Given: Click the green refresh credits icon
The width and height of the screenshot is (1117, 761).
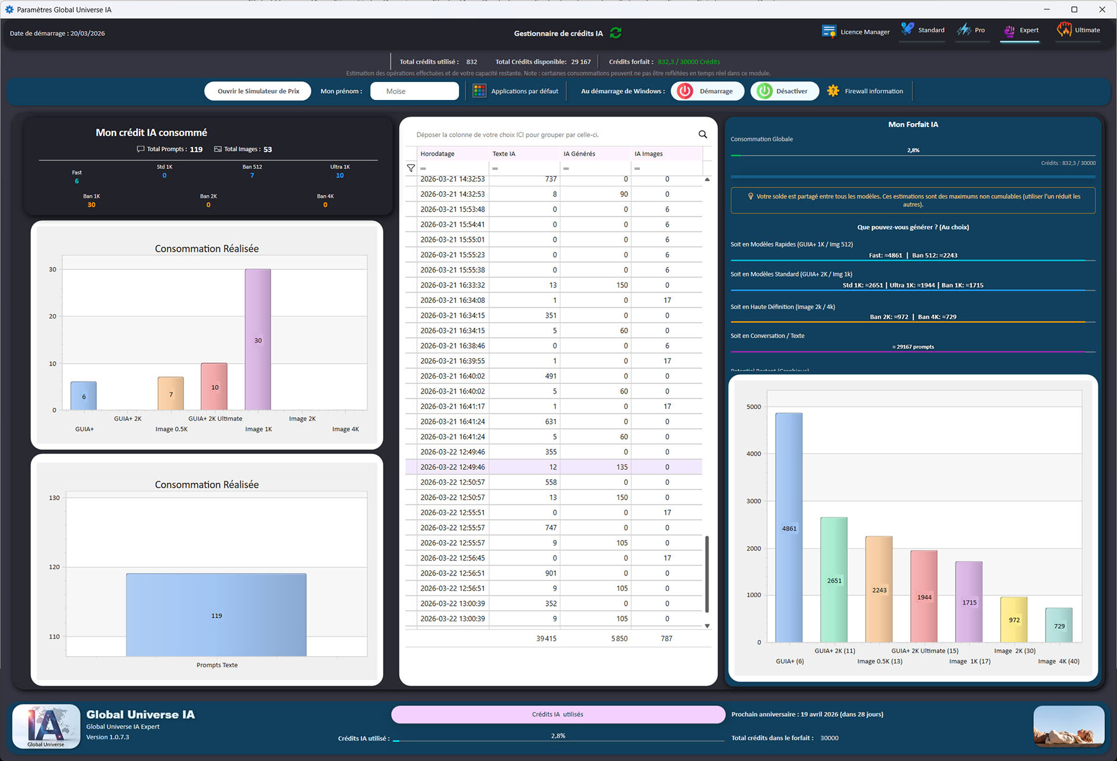Looking at the screenshot, I should click(x=616, y=33).
